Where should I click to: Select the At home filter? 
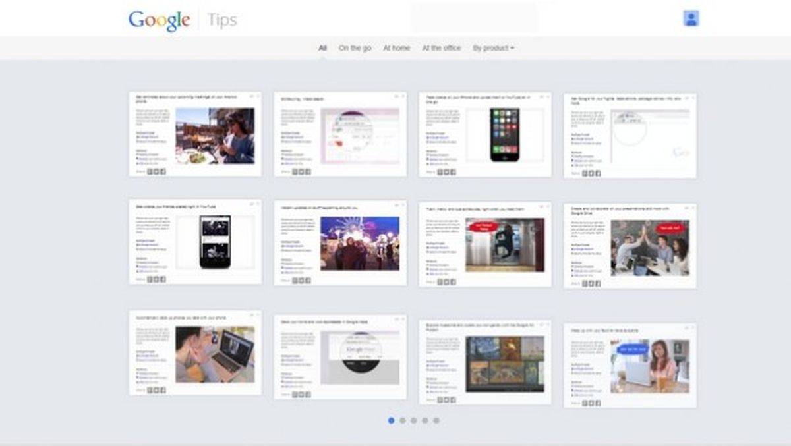pyautogui.click(x=398, y=48)
